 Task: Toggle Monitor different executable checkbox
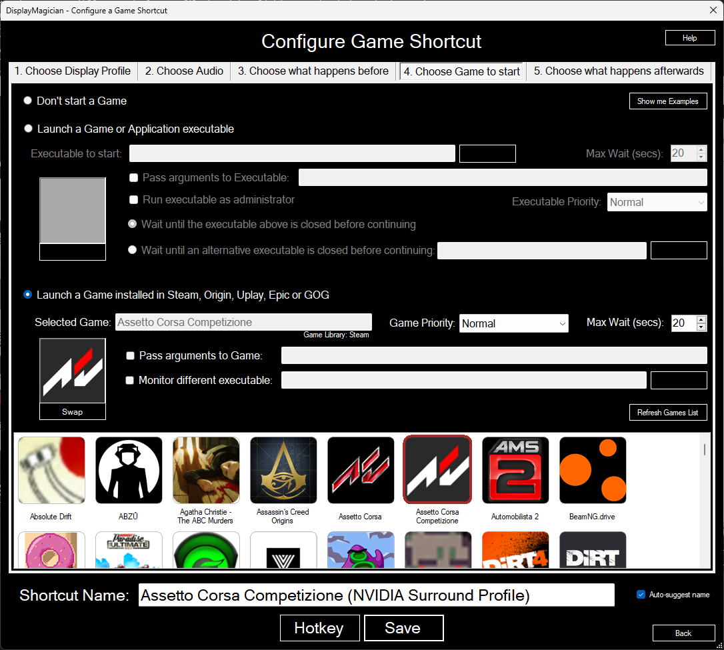tap(130, 380)
